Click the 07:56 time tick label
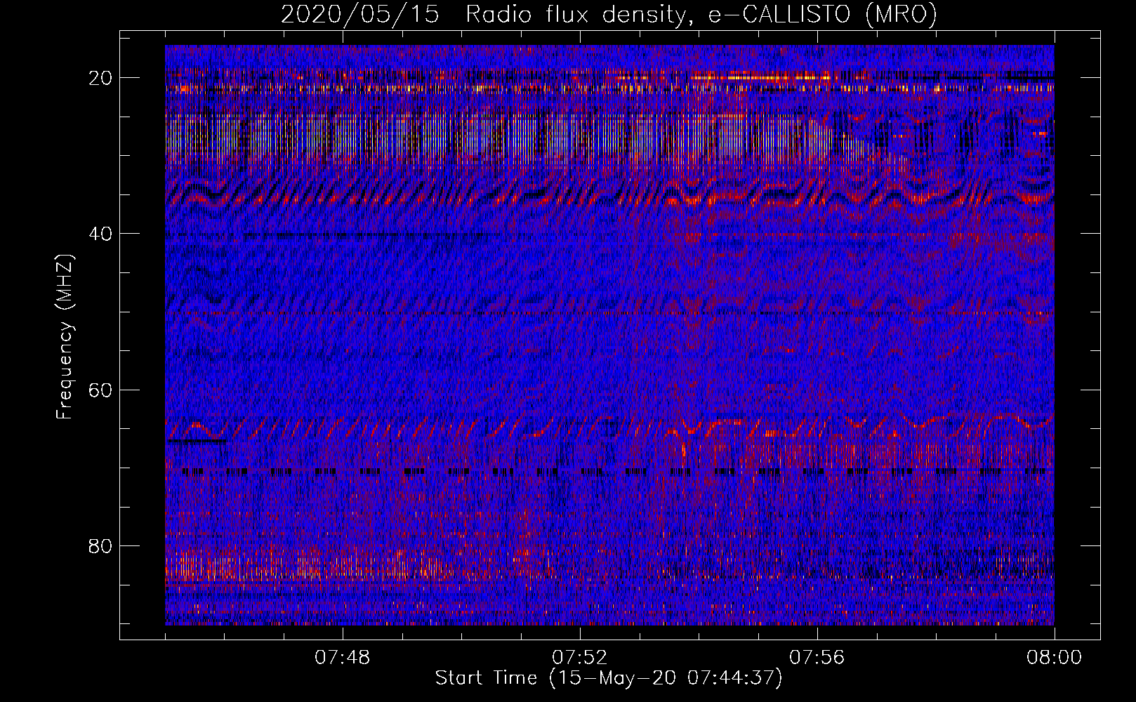The image size is (1136, 702). tap(817, 658)
